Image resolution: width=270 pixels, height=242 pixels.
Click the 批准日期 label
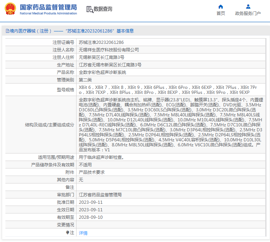pos(65,202)
